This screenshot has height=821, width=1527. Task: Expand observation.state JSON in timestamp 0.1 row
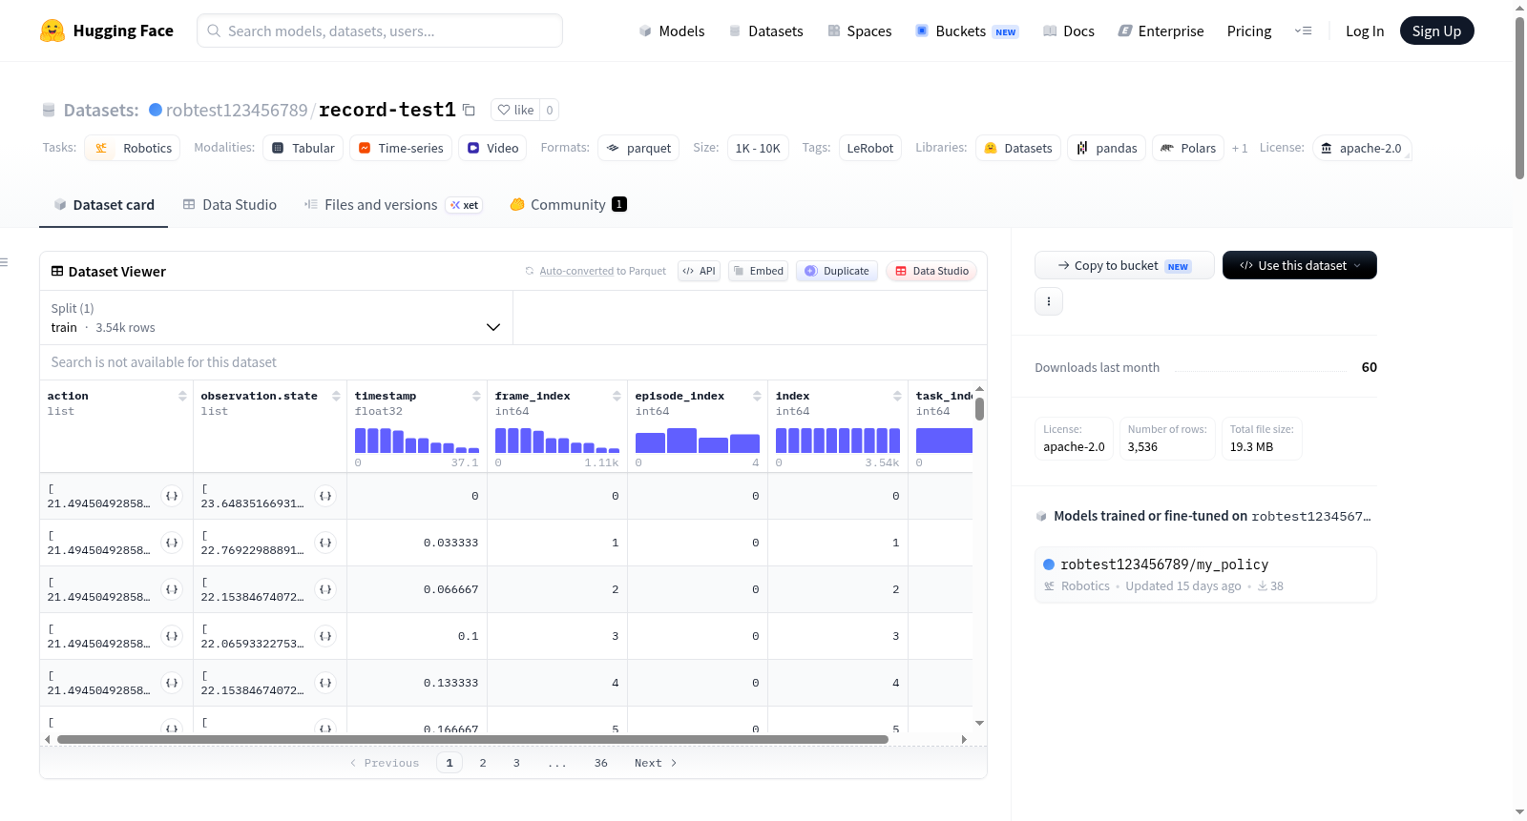(325, 636)
